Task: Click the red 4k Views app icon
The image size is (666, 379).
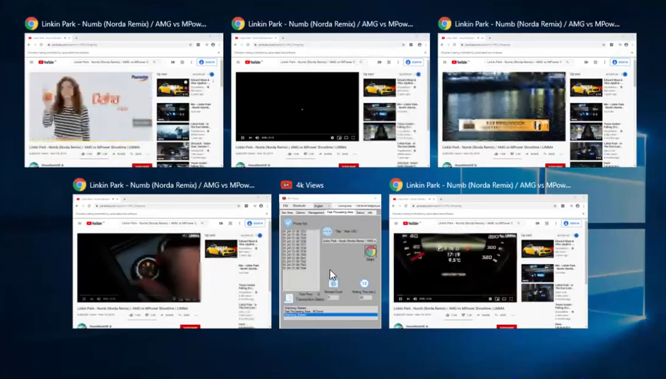Action: click(x=286, y=185)
